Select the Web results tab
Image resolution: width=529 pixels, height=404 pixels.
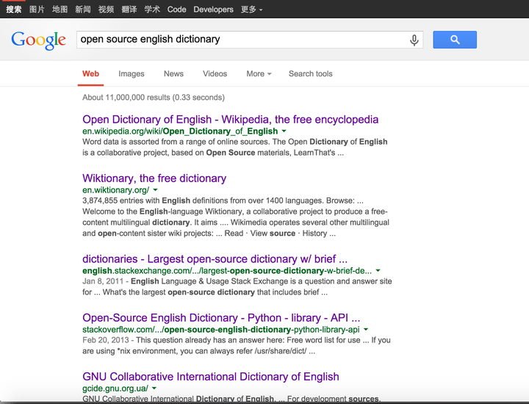click(91, 74)
